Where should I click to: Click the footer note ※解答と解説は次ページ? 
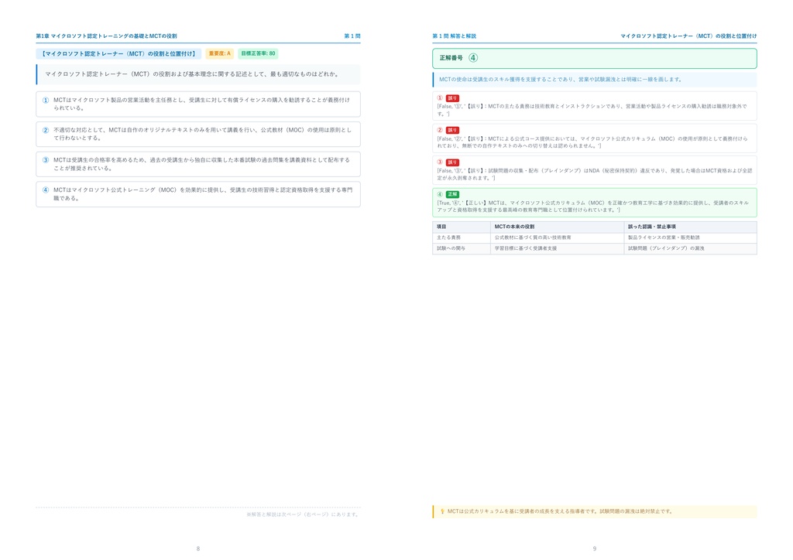click(x=303, y=514)
